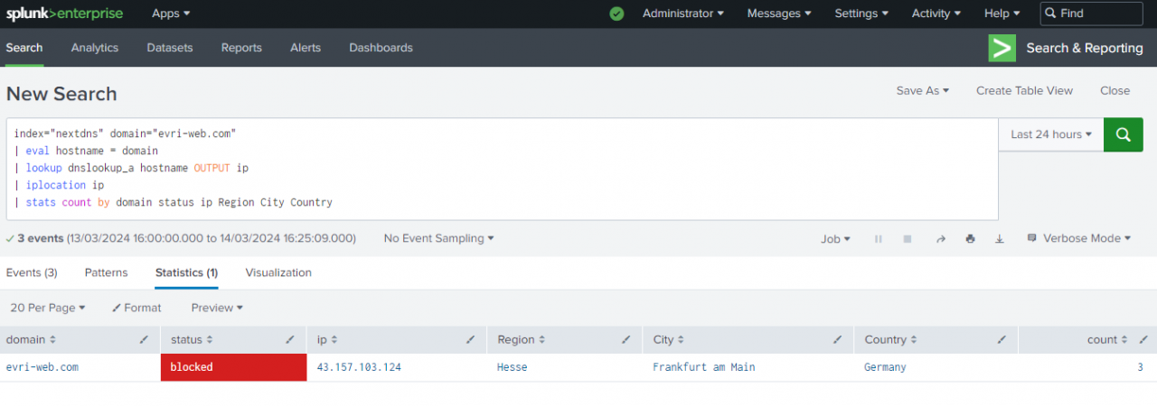
Task: Sort table by Country column
Action: tap(890, 340)
